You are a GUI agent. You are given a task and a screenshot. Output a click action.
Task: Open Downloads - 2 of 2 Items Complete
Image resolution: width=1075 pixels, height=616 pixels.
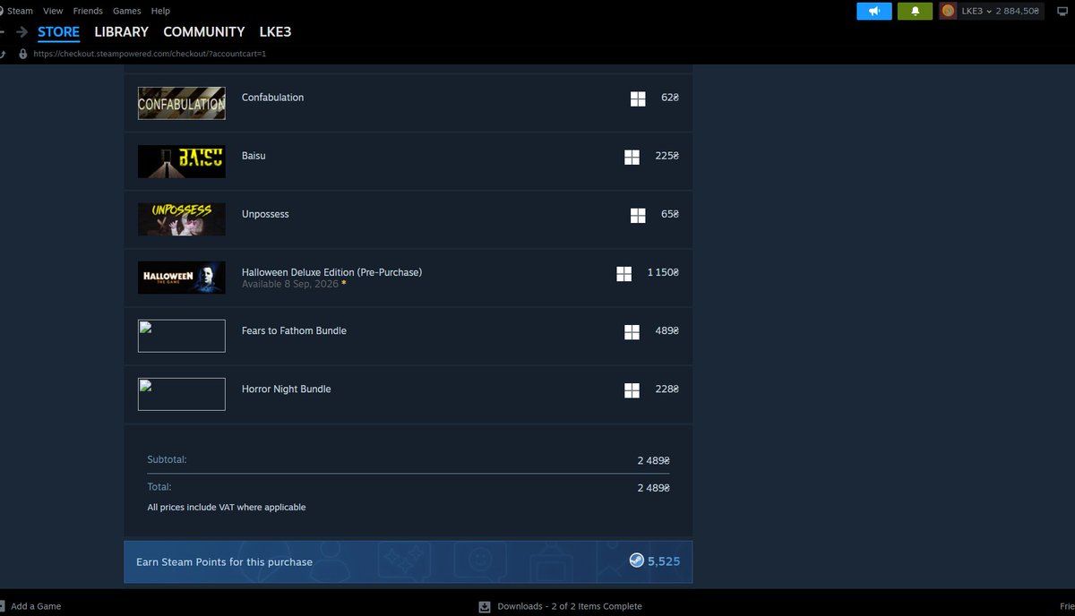click(x=569, y=606)
